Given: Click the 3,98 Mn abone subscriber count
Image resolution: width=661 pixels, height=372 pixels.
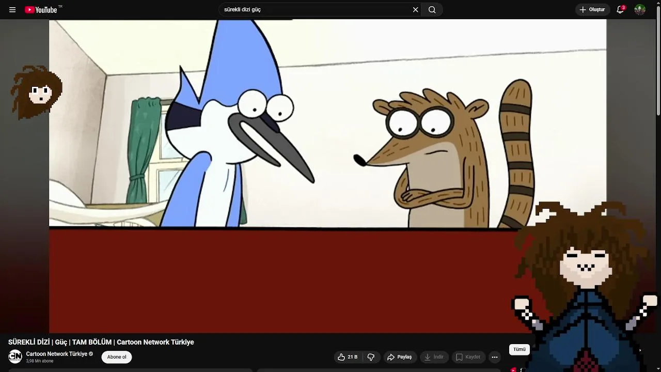Looking at the screenshot, I should coord(40,361).
